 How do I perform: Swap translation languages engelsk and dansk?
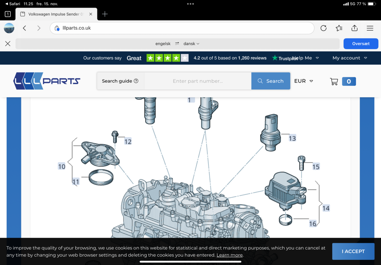pos(177,44)
